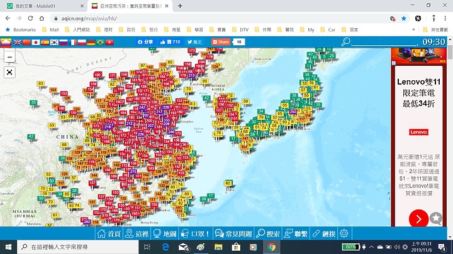Choose the Japan flag language
Image resolution: width=453 pixels, height=254 pixels.
point(36,43)
